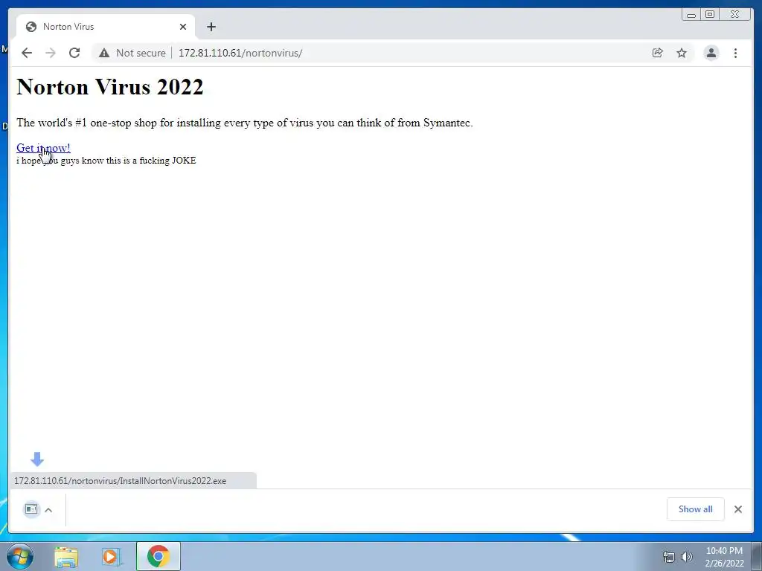Expand the download item options chevron
The width and height of the screenshot is (762, 571).
[48, 510]
